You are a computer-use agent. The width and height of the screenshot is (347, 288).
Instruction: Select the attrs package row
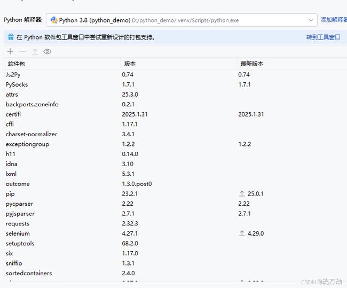[175, 95]
